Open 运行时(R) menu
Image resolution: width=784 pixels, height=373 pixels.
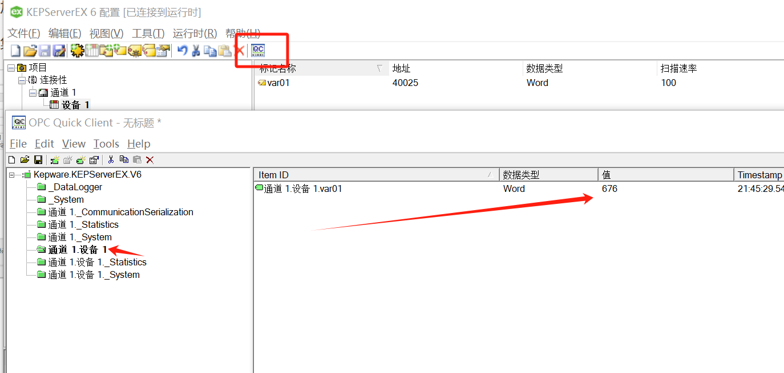[x=195, y=33]
